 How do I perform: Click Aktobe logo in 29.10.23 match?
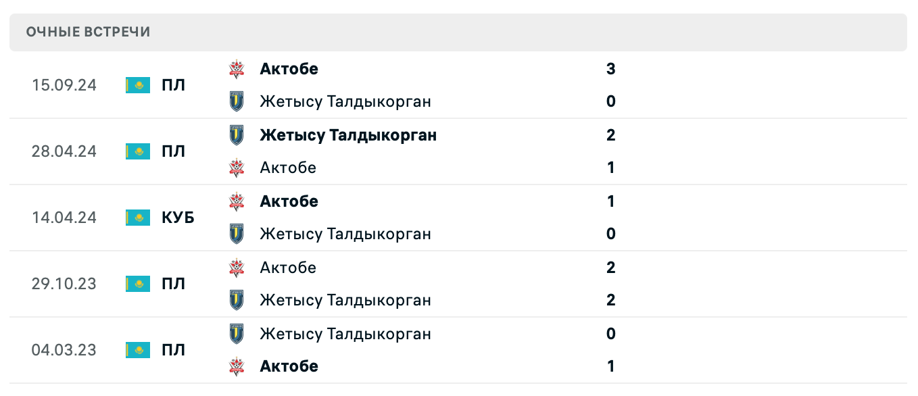237,268
